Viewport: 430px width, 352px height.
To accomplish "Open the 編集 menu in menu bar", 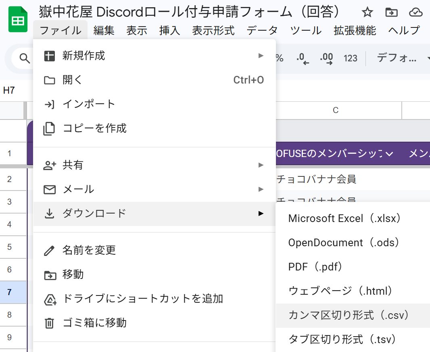I will (104, 30).
